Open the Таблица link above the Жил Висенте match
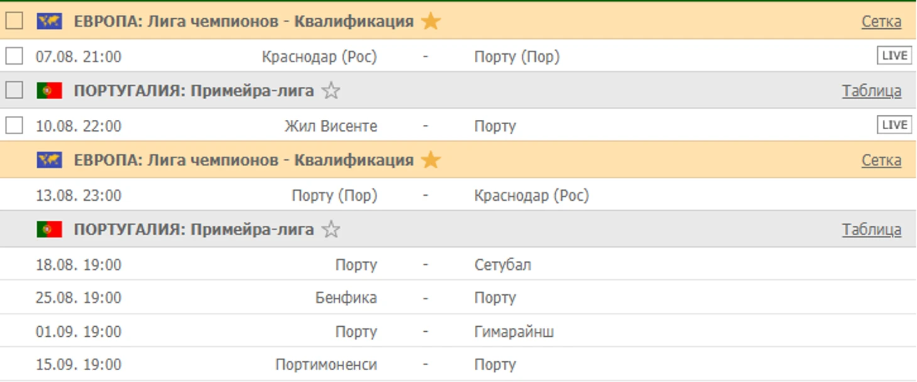The height and width of the screenshot is (382, 917). click(x=871, y=91)
